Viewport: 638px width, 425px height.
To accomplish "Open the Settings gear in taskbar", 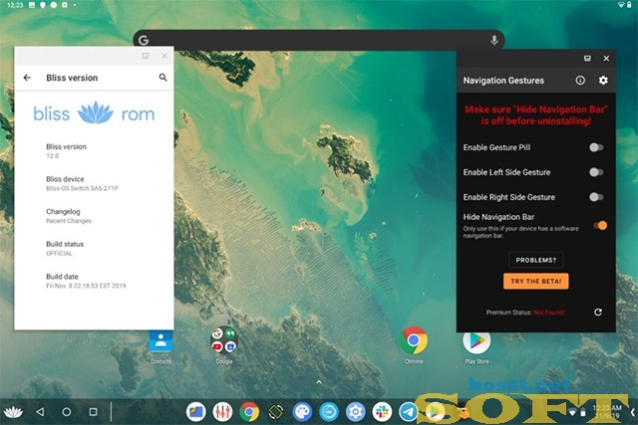I will coord(355,412).
